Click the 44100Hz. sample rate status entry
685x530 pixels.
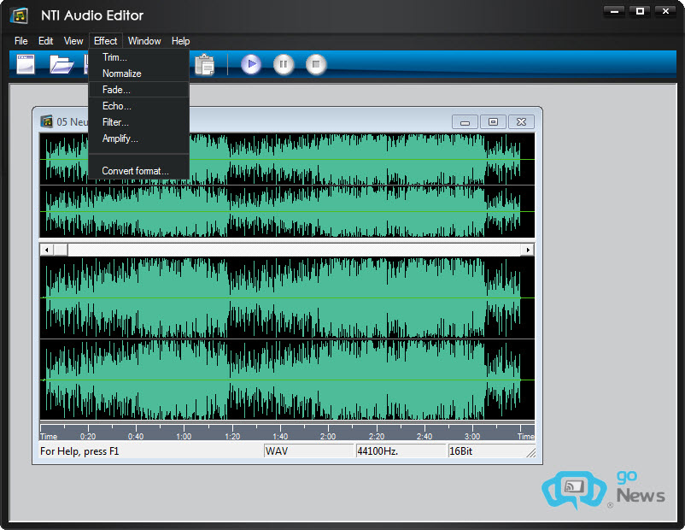(x=401, y=450)
